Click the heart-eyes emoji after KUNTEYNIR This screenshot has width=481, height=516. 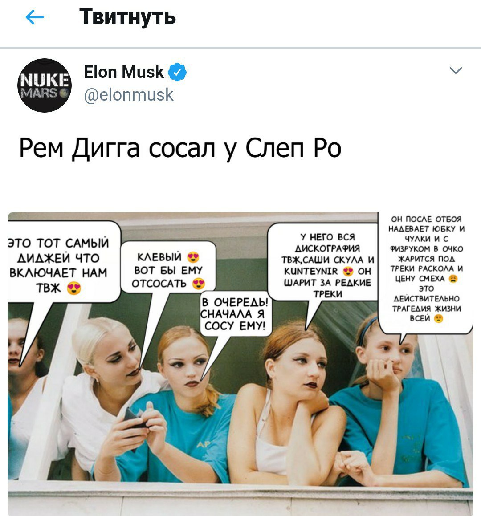(348, 272)
